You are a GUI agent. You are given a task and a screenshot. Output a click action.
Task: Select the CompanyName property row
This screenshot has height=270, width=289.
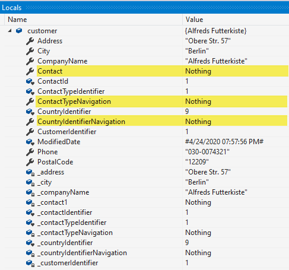(x=147, y=61)
